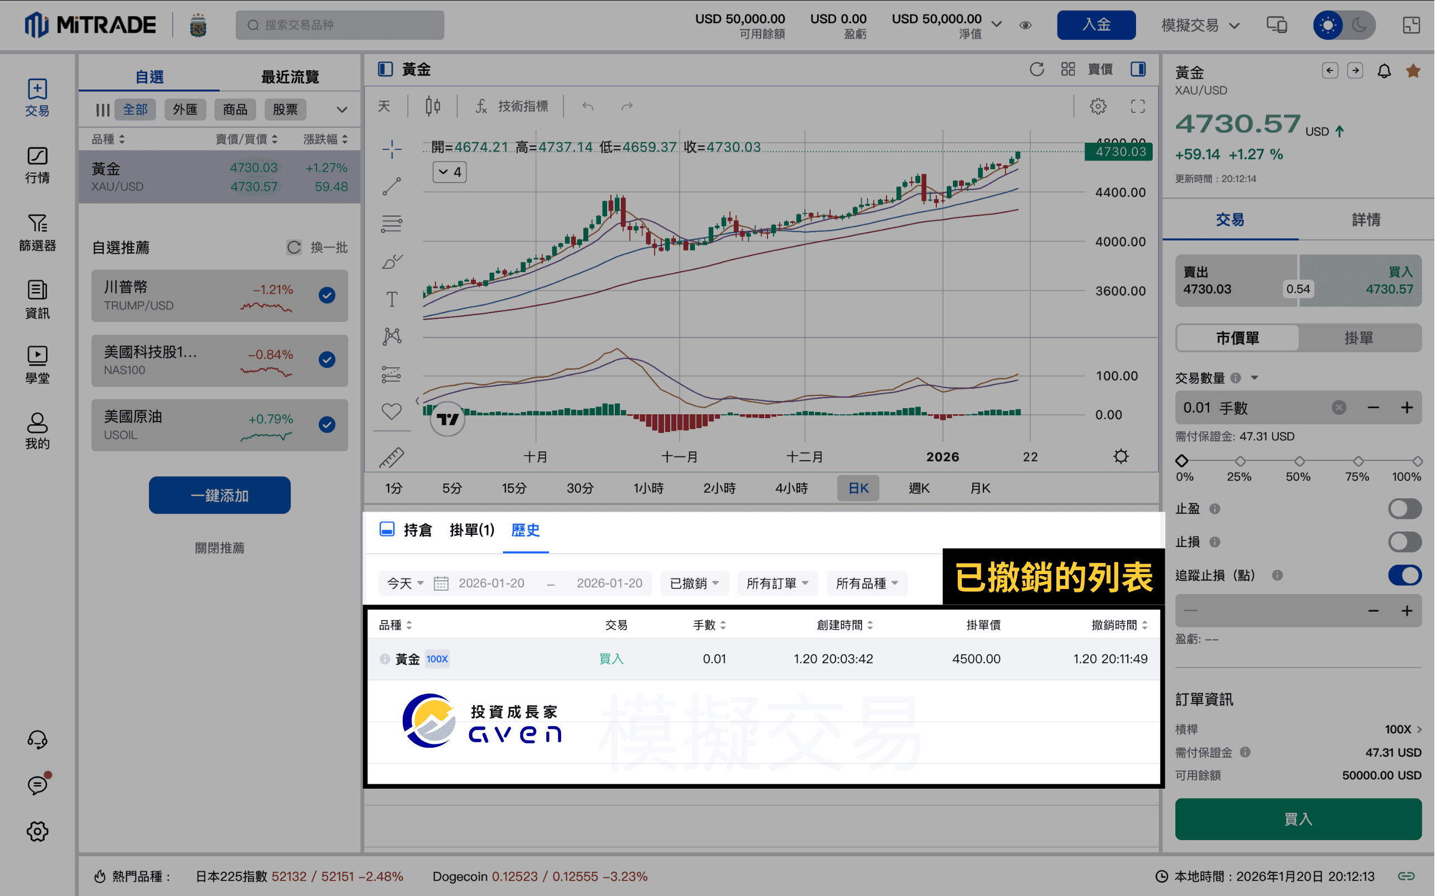Switch to the 持倉 positions tab
The height and width of the screenshot is (896, 1436).
click(x=418, y=530)
